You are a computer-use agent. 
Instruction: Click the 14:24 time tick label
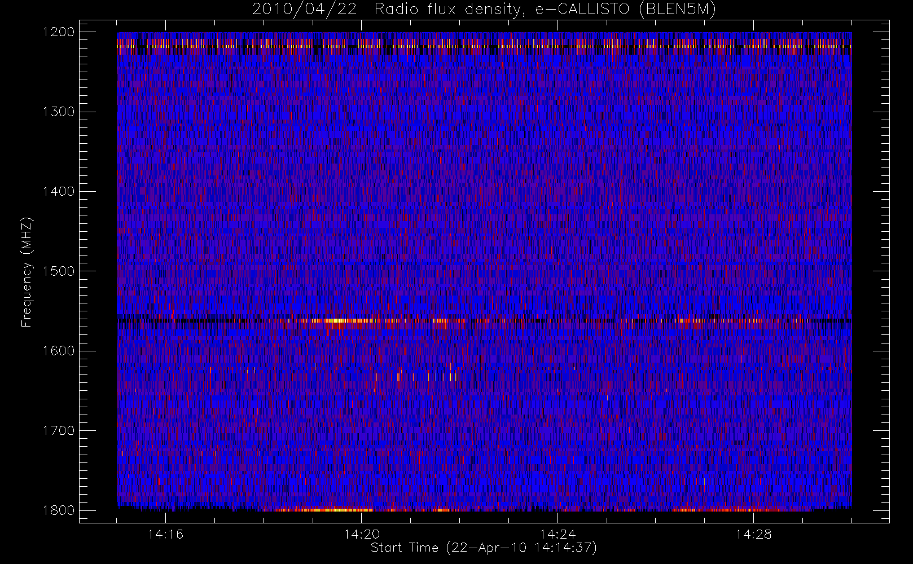click(558, 534)
